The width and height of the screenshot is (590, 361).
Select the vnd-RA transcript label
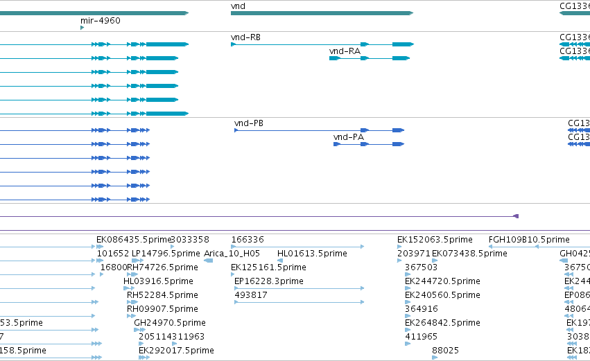click(x=345, y=51)
